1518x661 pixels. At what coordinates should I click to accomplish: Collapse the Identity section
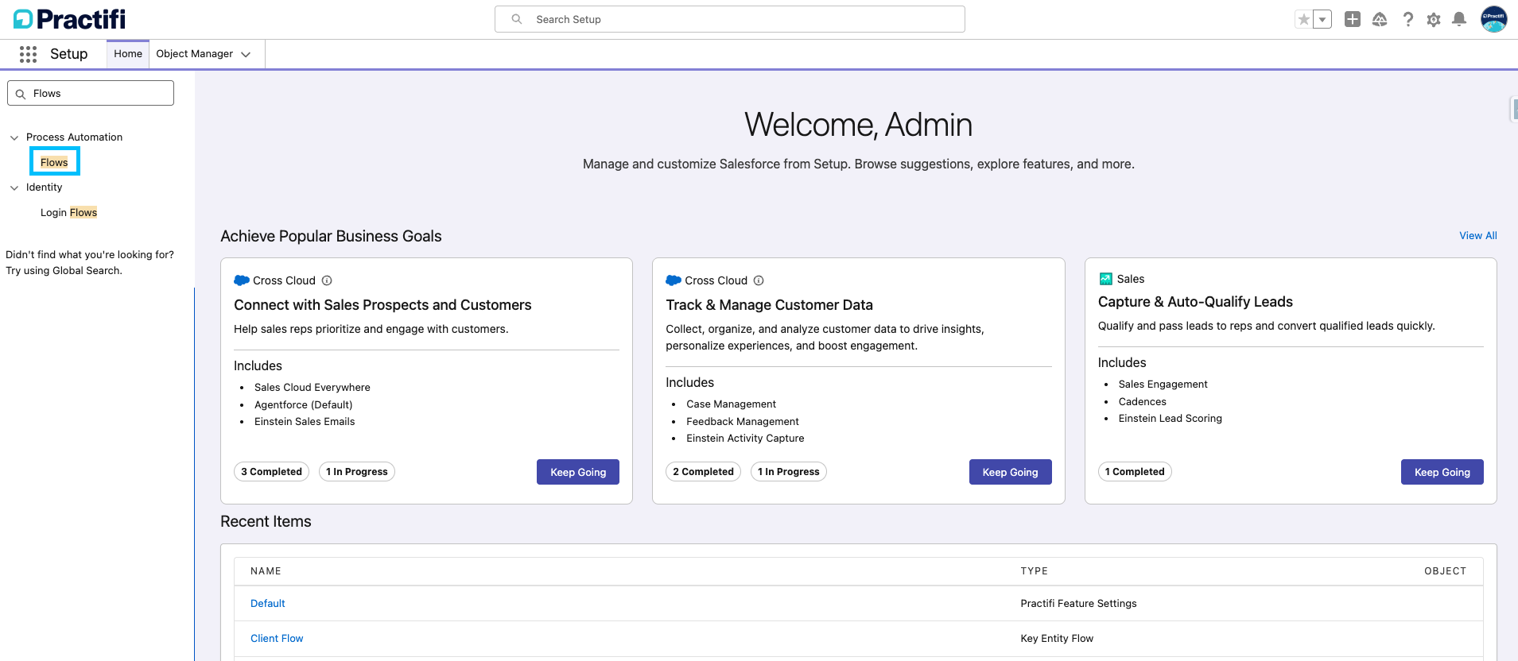[x=14, y=187]
